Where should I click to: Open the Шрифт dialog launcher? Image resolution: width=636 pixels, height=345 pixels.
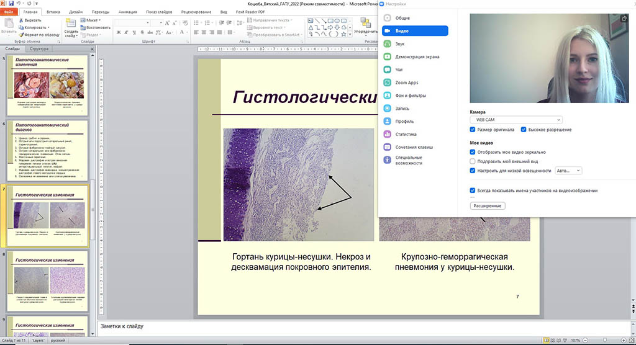click(189, 42)
